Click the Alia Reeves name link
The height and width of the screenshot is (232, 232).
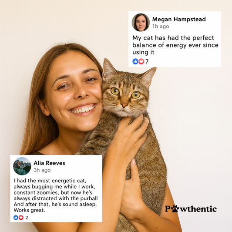click(49, 163)
